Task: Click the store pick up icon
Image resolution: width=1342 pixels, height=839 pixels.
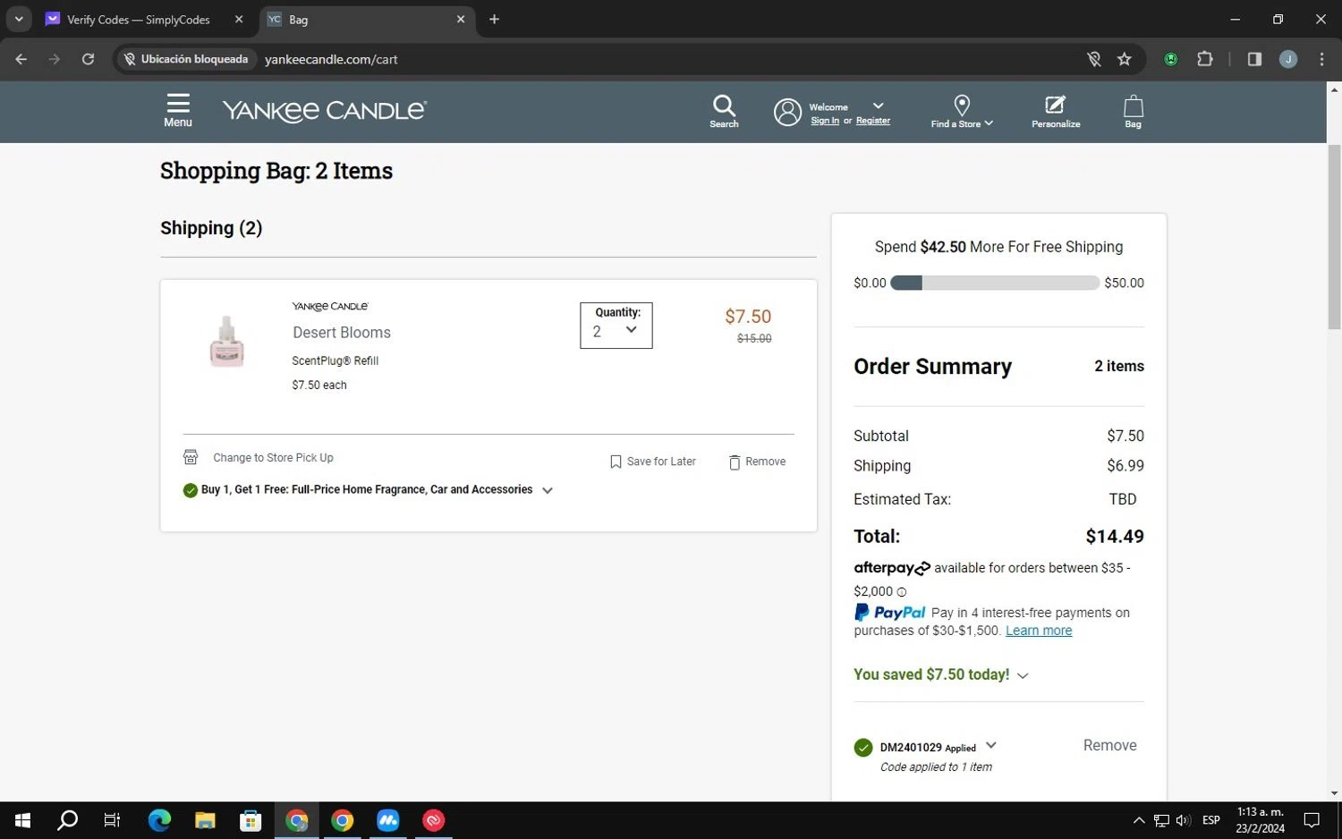Action: click(x=191, y=457)
